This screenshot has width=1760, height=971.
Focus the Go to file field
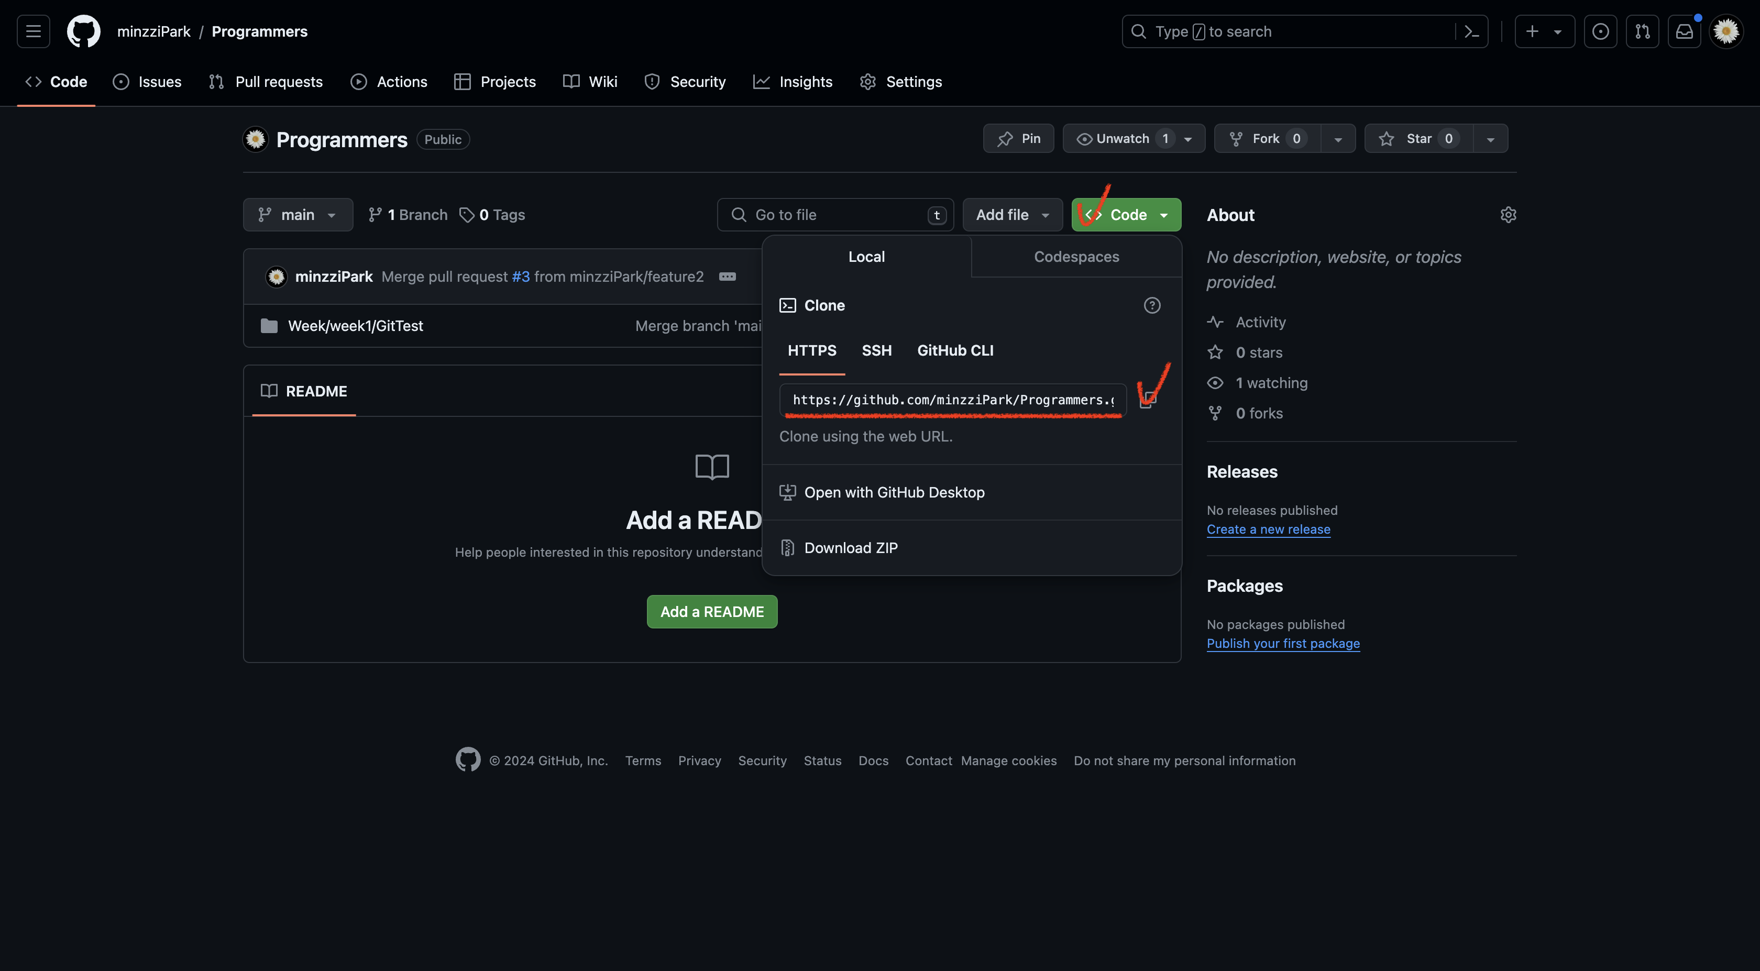(835, 215)
